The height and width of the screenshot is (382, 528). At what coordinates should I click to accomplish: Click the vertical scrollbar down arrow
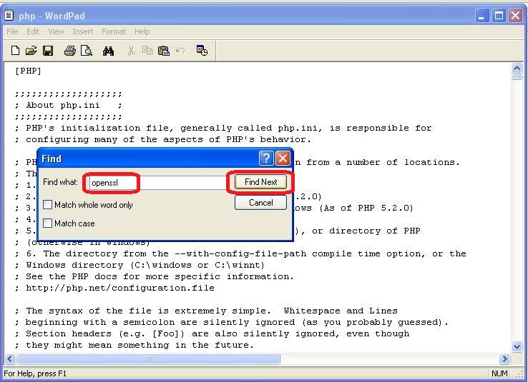tap(517, 346)
